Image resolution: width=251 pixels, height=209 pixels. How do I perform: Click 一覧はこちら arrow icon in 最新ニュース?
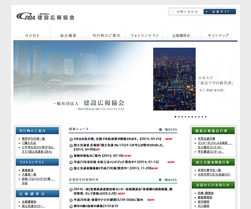(x=161, y=130)
